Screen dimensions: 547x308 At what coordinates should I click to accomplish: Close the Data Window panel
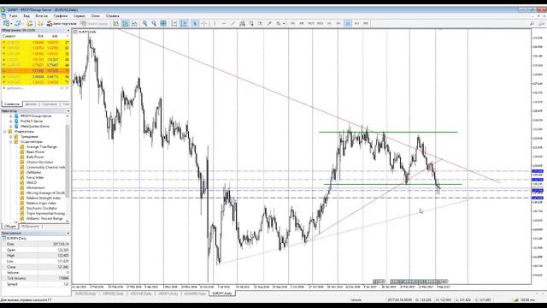pos(68,233)
